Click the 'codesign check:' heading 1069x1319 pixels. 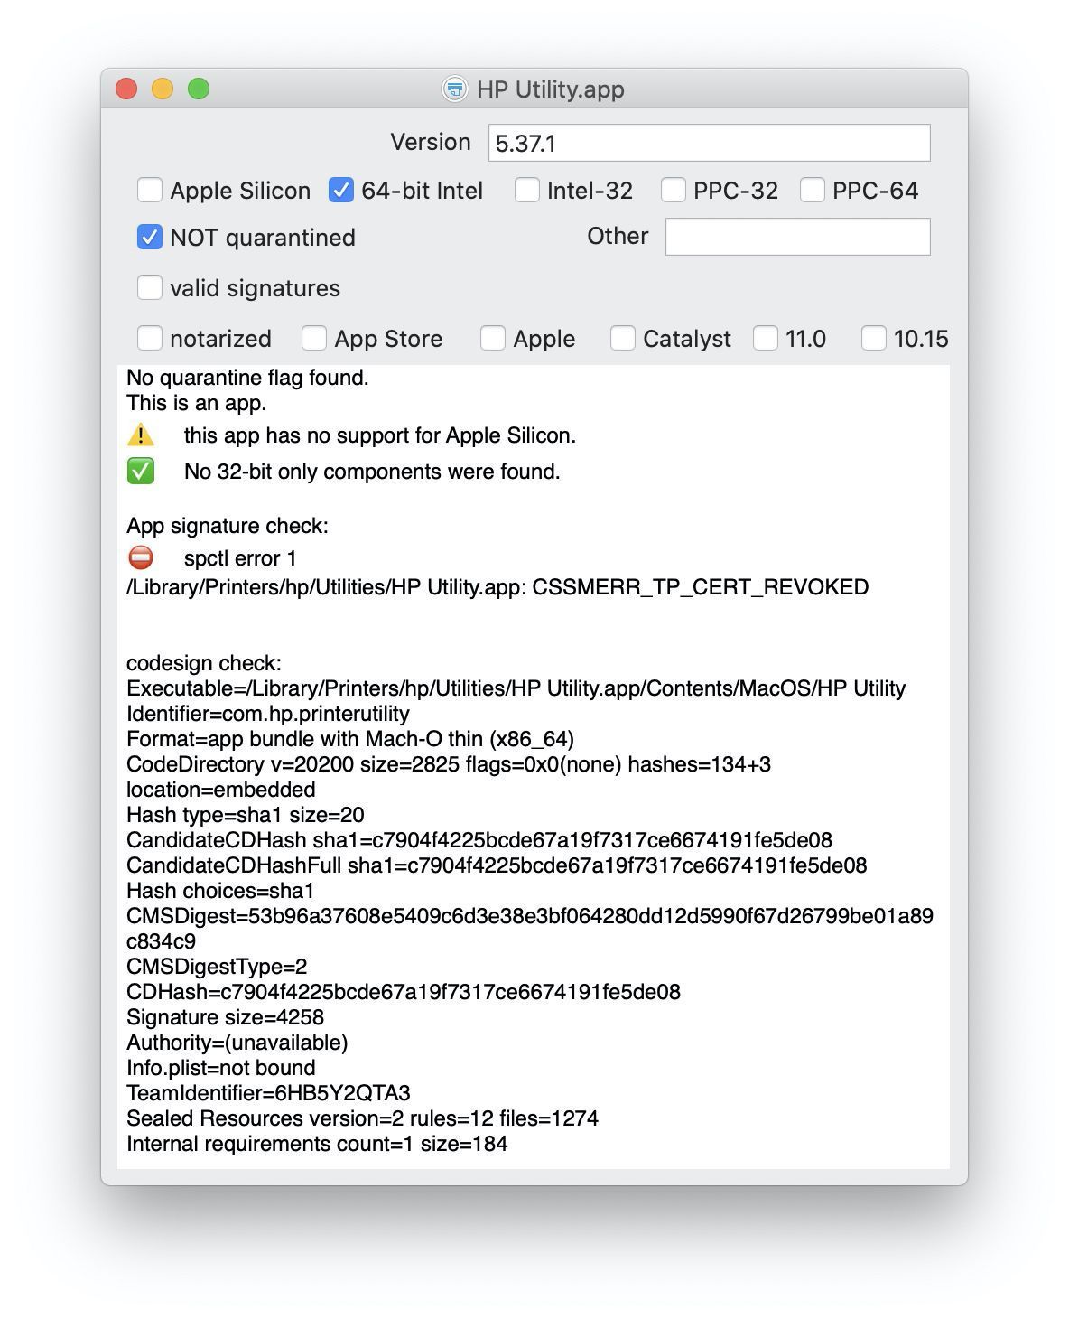[x=204, y=663]
